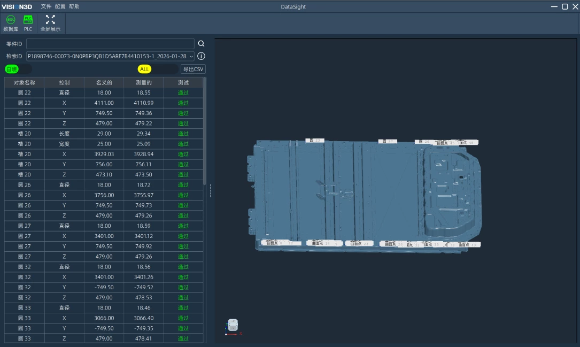The height and width of the screenshot is (347, 580).
Task: Click the info icon next to 检索ID
Action: (x=202, y=56)
